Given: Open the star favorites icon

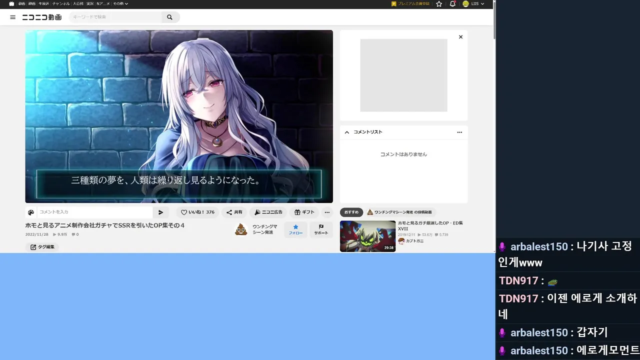Looking at the screenshot, I should (439, 3).
